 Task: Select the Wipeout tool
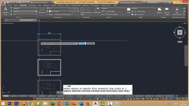pos(159,10)
